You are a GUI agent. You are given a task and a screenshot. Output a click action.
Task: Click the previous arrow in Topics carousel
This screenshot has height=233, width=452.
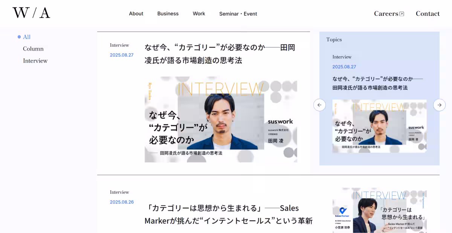tap(319, 105)
